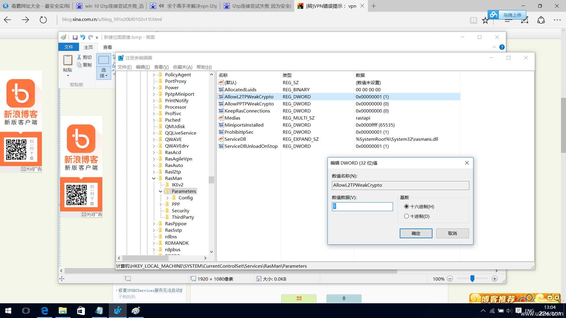This screenshot has height=318, width=566.
Task: Open File Explorer from the taskbar
Action: [x=62, y=311]
